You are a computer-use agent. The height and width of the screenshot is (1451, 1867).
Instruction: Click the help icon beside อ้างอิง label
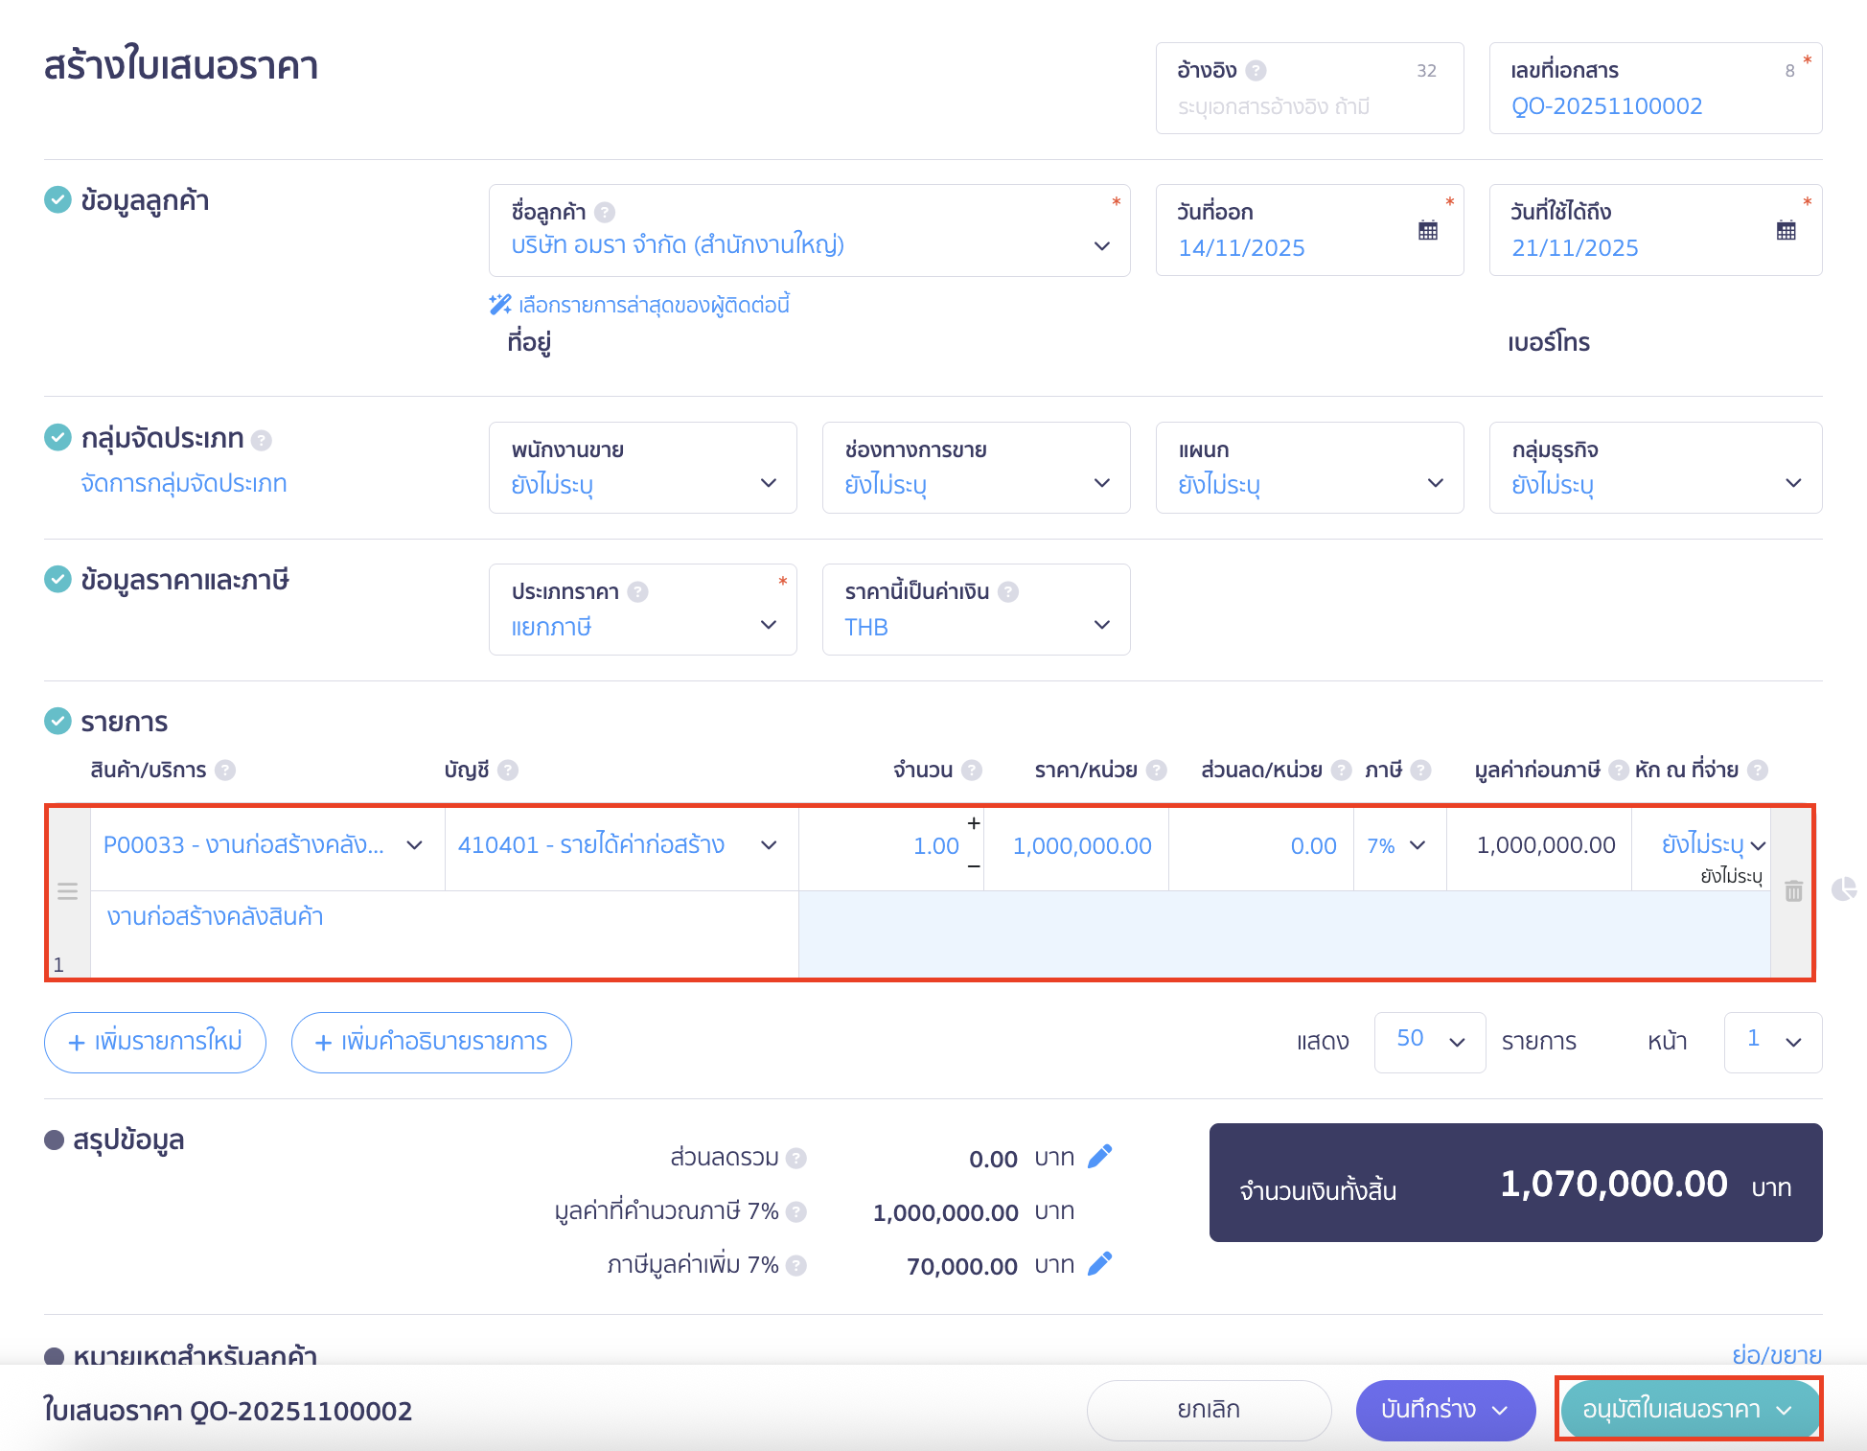1256,71
